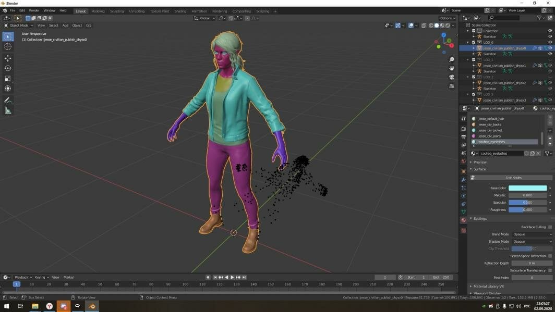Play animation in the timeline

232,278
